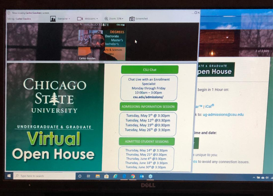
Task: Launch Internet Explorer from the taskbar
Action: 115,176
